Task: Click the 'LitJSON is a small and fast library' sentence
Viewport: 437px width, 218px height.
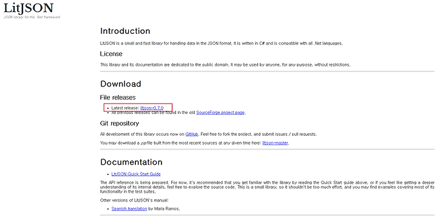Action: (222, 44)
